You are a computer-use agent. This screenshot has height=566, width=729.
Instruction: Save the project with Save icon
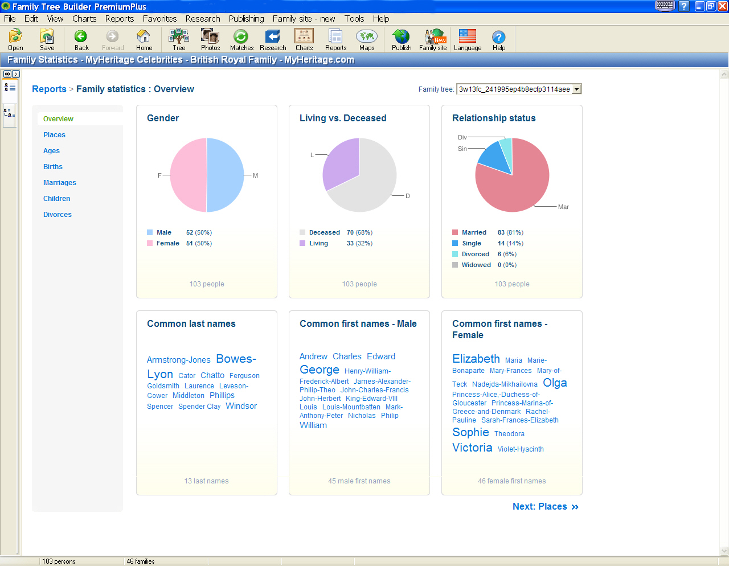[x=47, y=39]
